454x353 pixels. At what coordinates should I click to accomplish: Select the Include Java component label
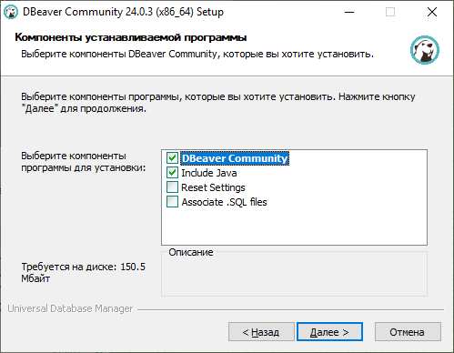[209, 173]
